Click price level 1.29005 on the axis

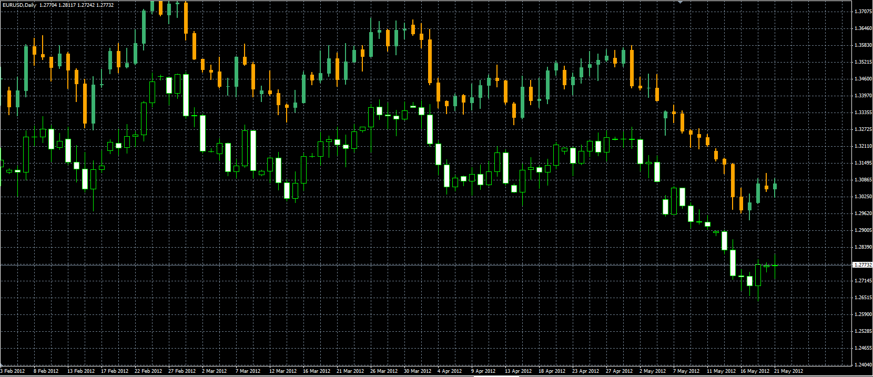pyautogui.click(x=864, y=230)
